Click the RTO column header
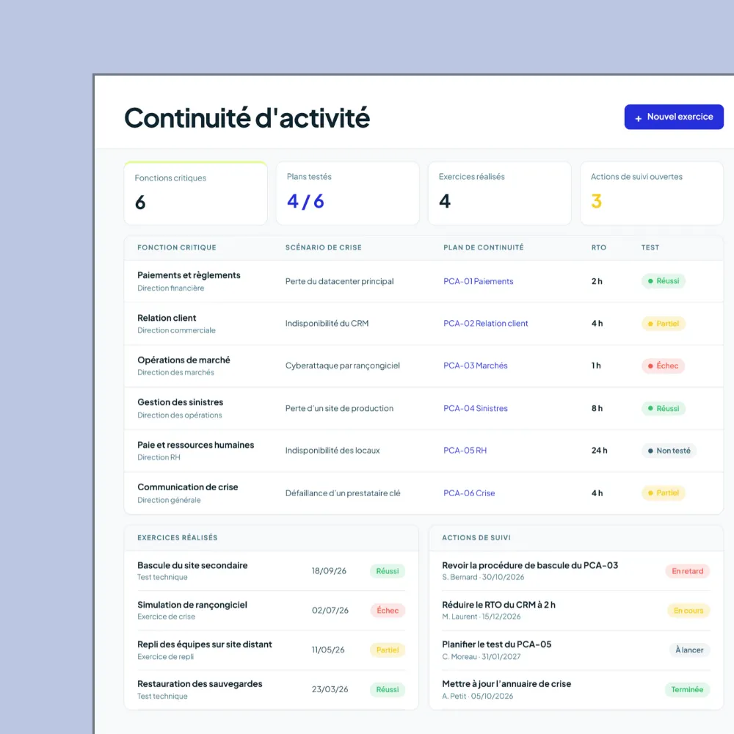The width and height of the screenshot is (734, 734). point(599,247)
